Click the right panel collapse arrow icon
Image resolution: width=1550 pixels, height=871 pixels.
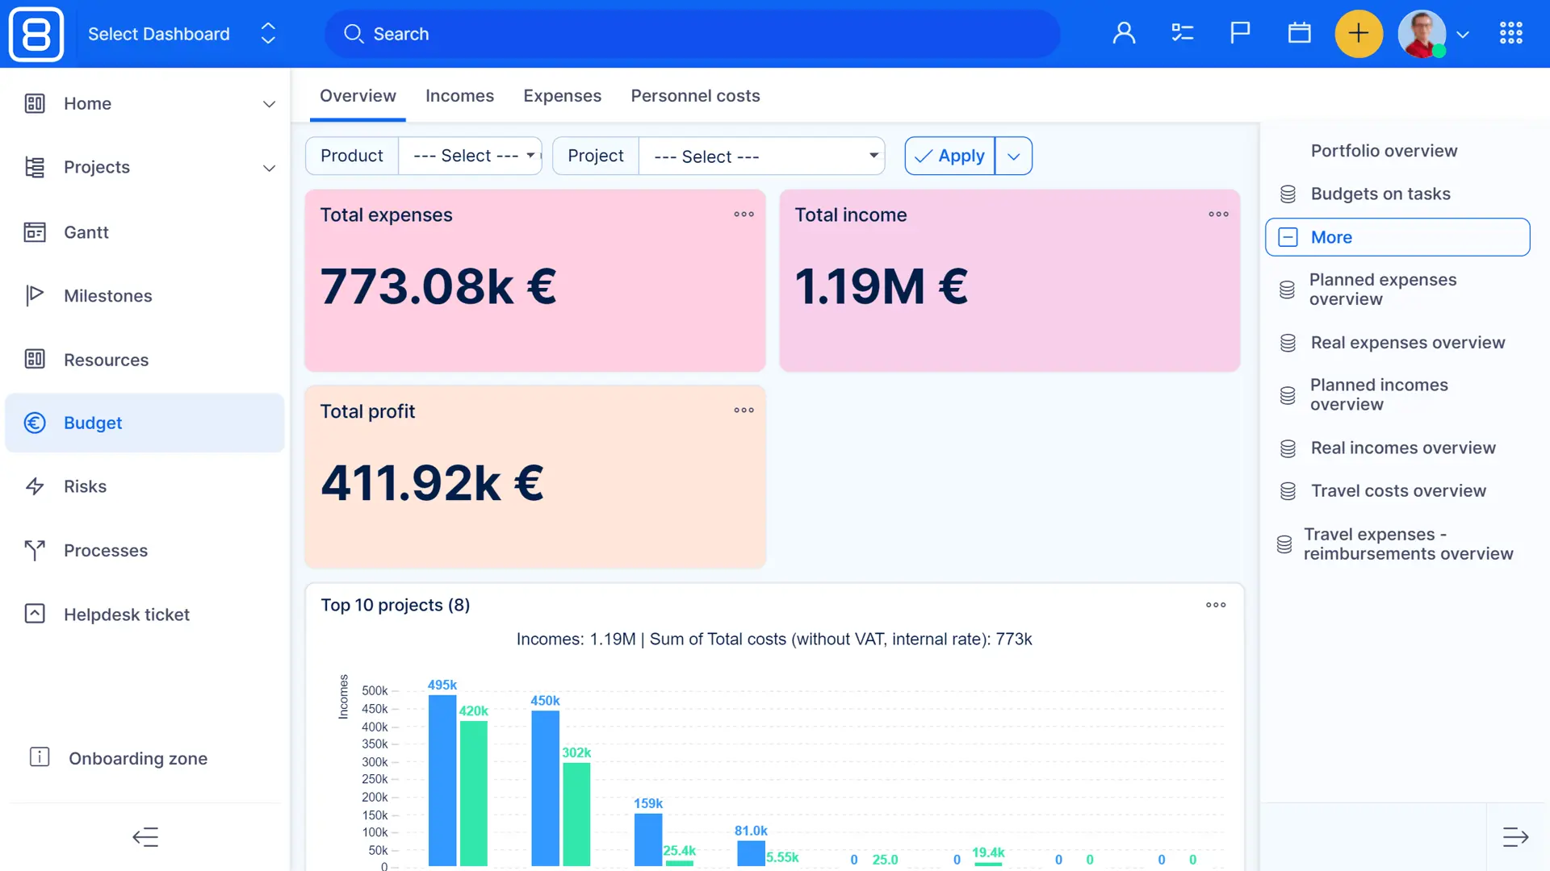(1515, 837)
